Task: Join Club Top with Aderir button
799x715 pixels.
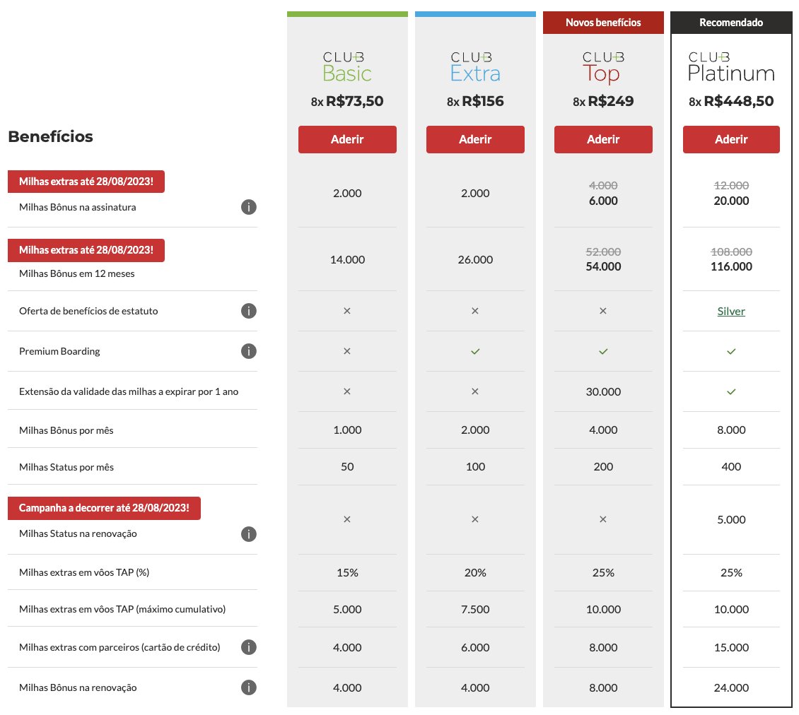Action: coord(603,139)
